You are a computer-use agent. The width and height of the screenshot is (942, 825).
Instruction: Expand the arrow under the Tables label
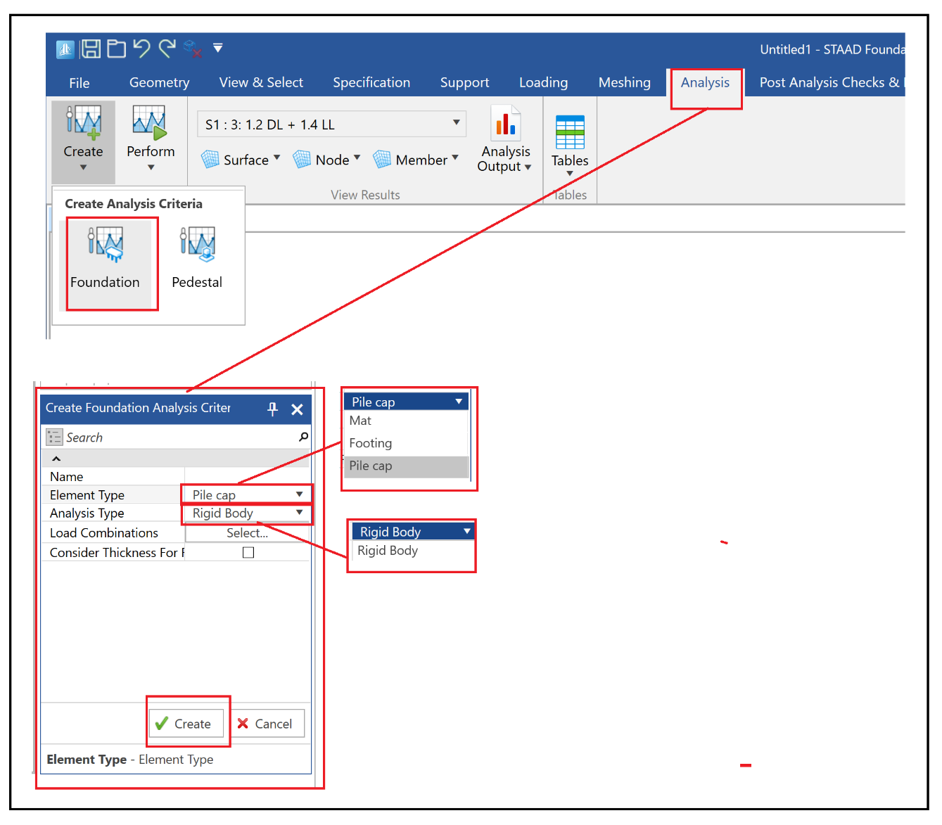click(570, 174)
